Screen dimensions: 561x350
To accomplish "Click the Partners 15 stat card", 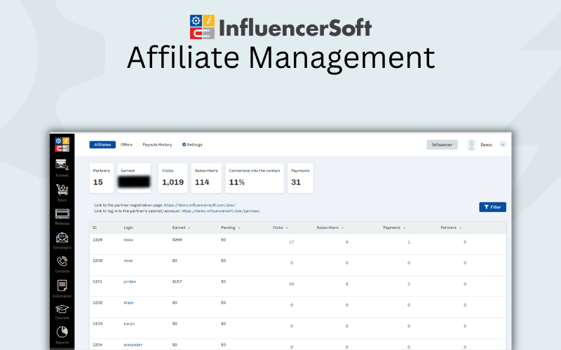I will [x=102, y=178].
